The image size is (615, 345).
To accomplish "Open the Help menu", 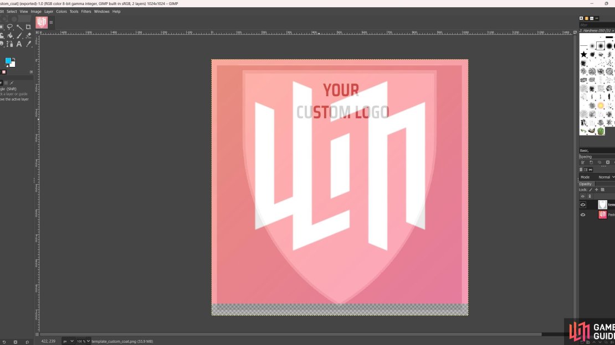I will click(116, 12).
